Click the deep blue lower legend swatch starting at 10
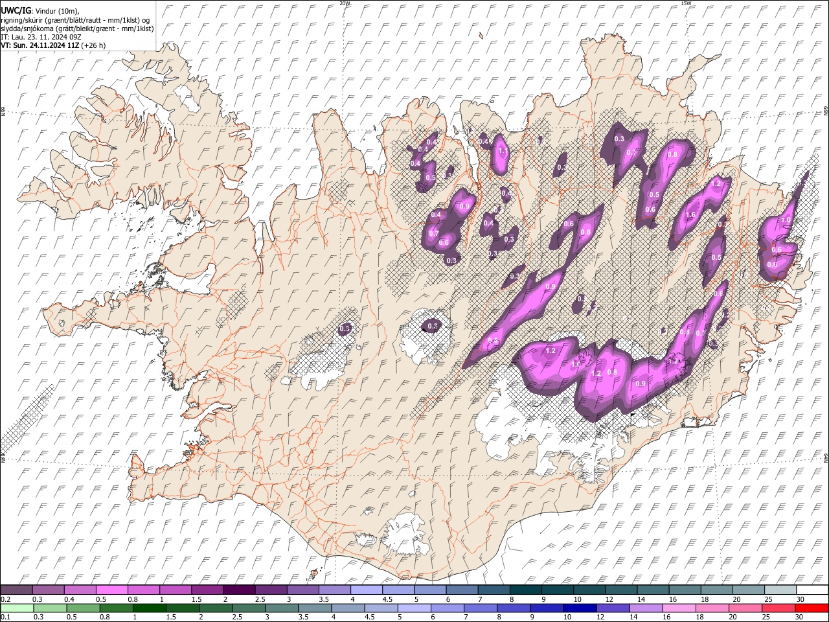Viewport: 829px width, 622px height. pos(580,608)
